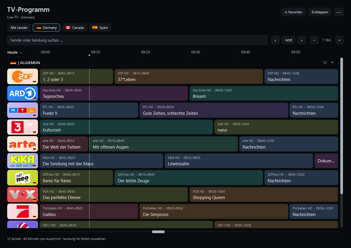This screenshot has width=351, height=248.
Task: Select the Löwenzahn programme
Action: (x=239, y=161)
